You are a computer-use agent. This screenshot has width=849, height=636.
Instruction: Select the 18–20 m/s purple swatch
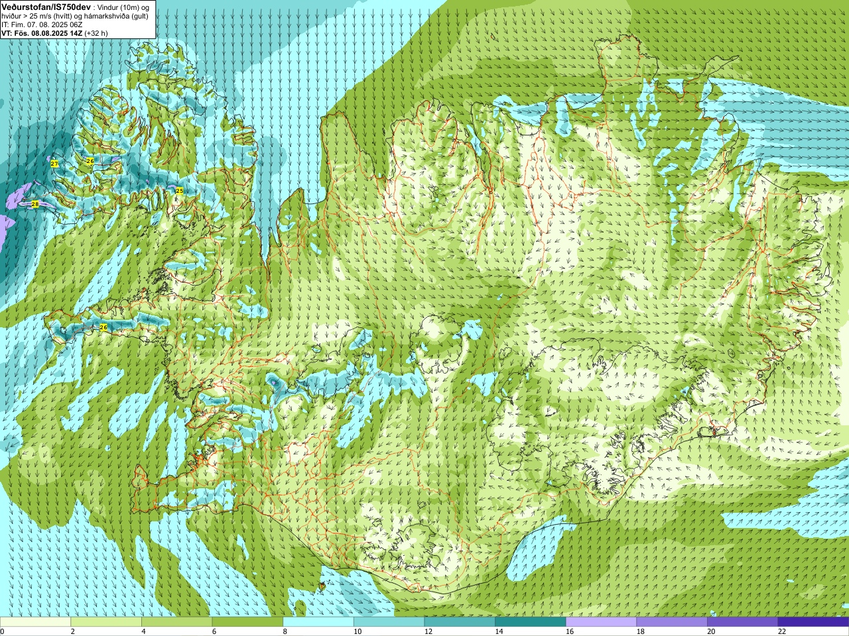point(672,622)
